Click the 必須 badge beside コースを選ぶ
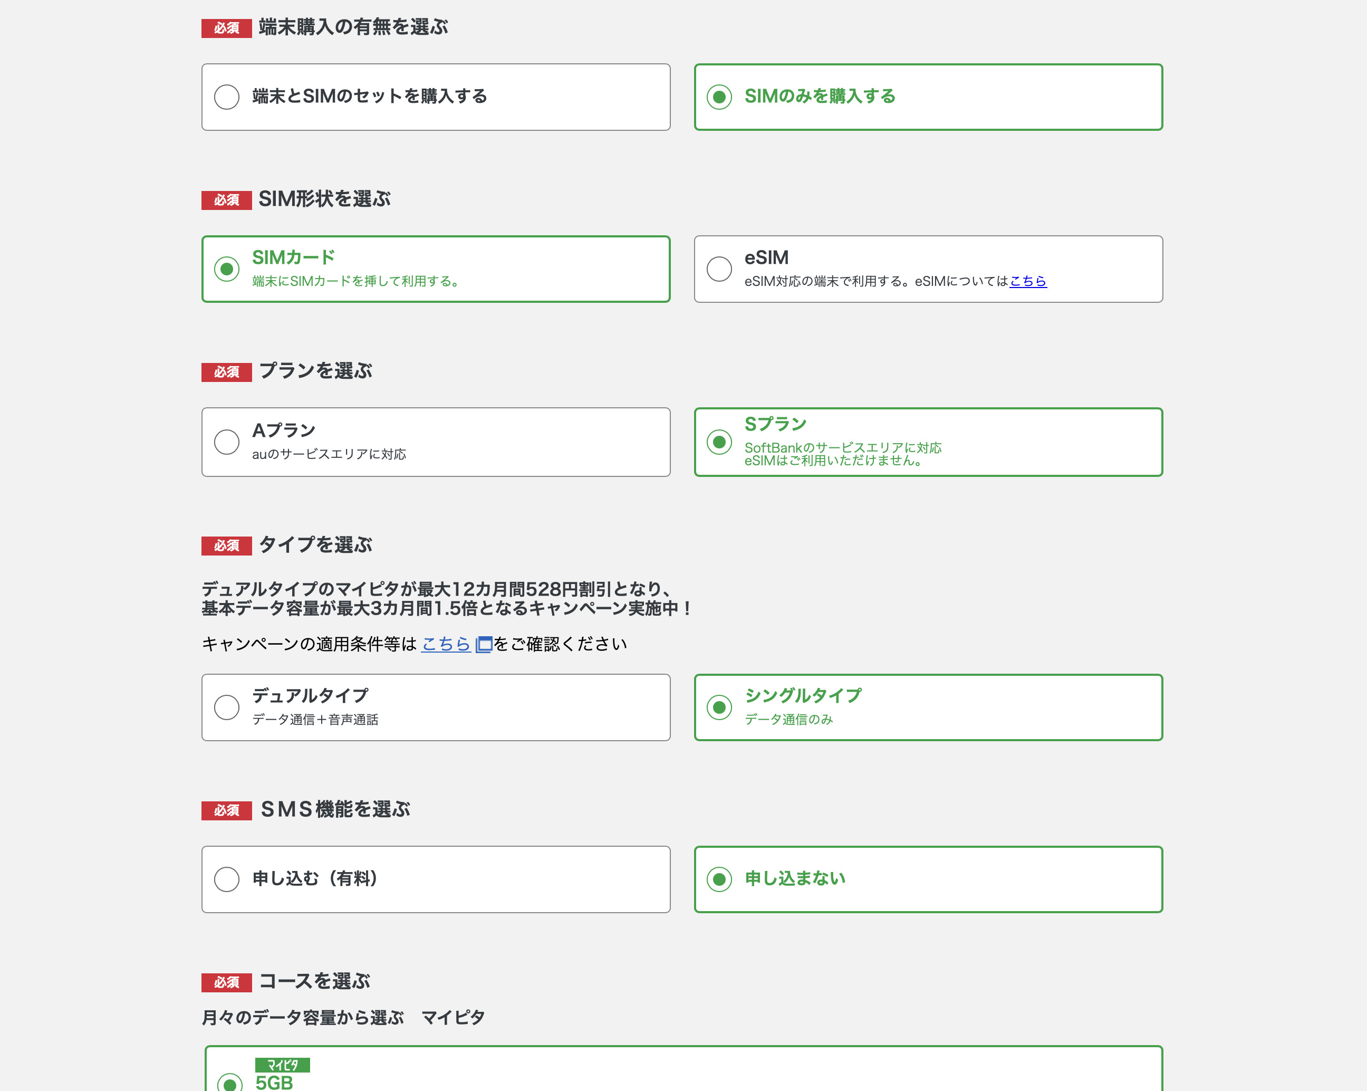Image resolution: width=1367 pixels, height=1091 pixels. coord(226,982)
